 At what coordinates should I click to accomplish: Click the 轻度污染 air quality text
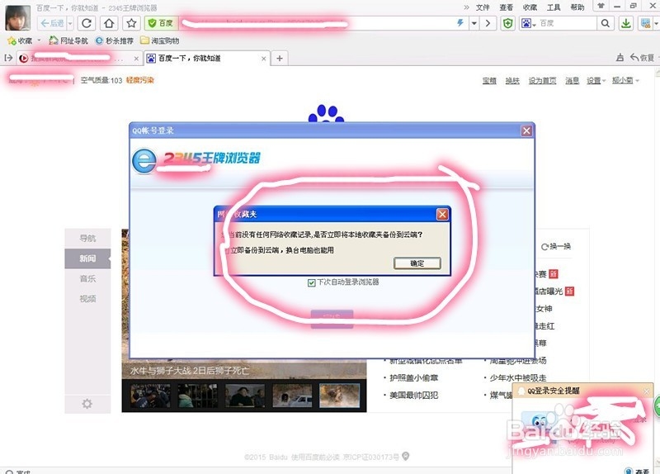(140, 80)
